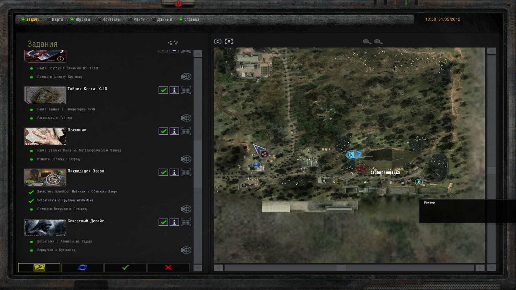Screen dimensions: 516x290
Task: Toggle checkmark box for Покаяние quest
Action: 163,131
